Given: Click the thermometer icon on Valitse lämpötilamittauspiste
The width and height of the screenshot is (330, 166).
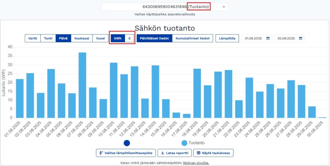Looking at the screenshot, I should click(101, 153).
